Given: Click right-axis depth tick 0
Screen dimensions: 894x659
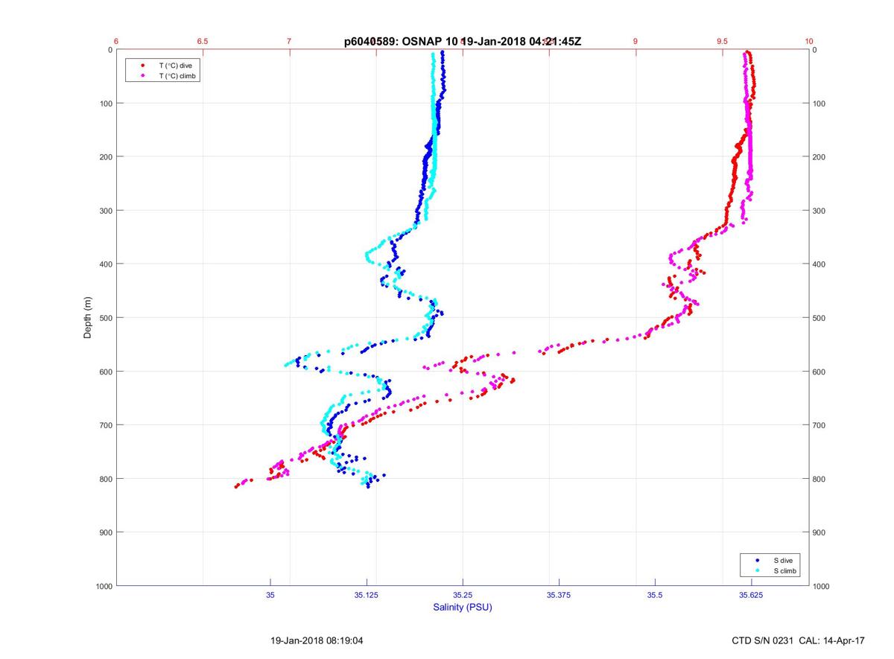Looking at the screenshot, I should (815, 50).
